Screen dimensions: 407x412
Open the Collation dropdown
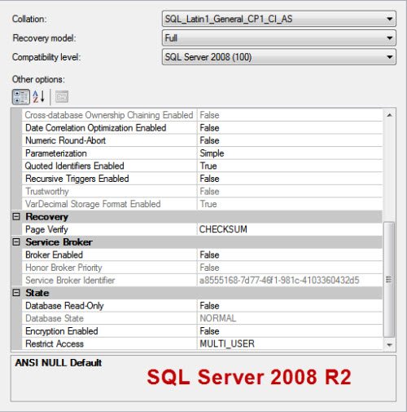pos(279,19)
